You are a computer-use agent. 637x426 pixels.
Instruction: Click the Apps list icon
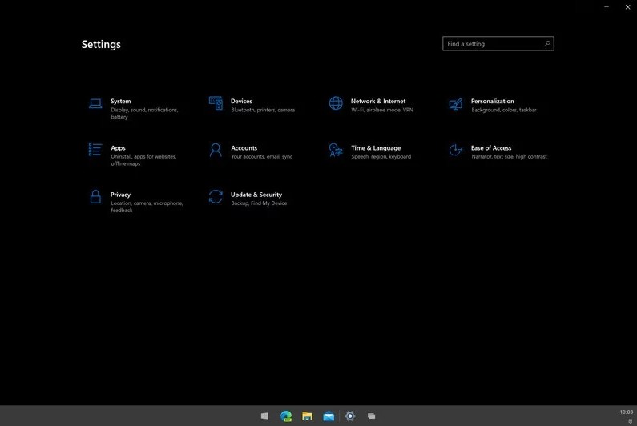point(95,150)
